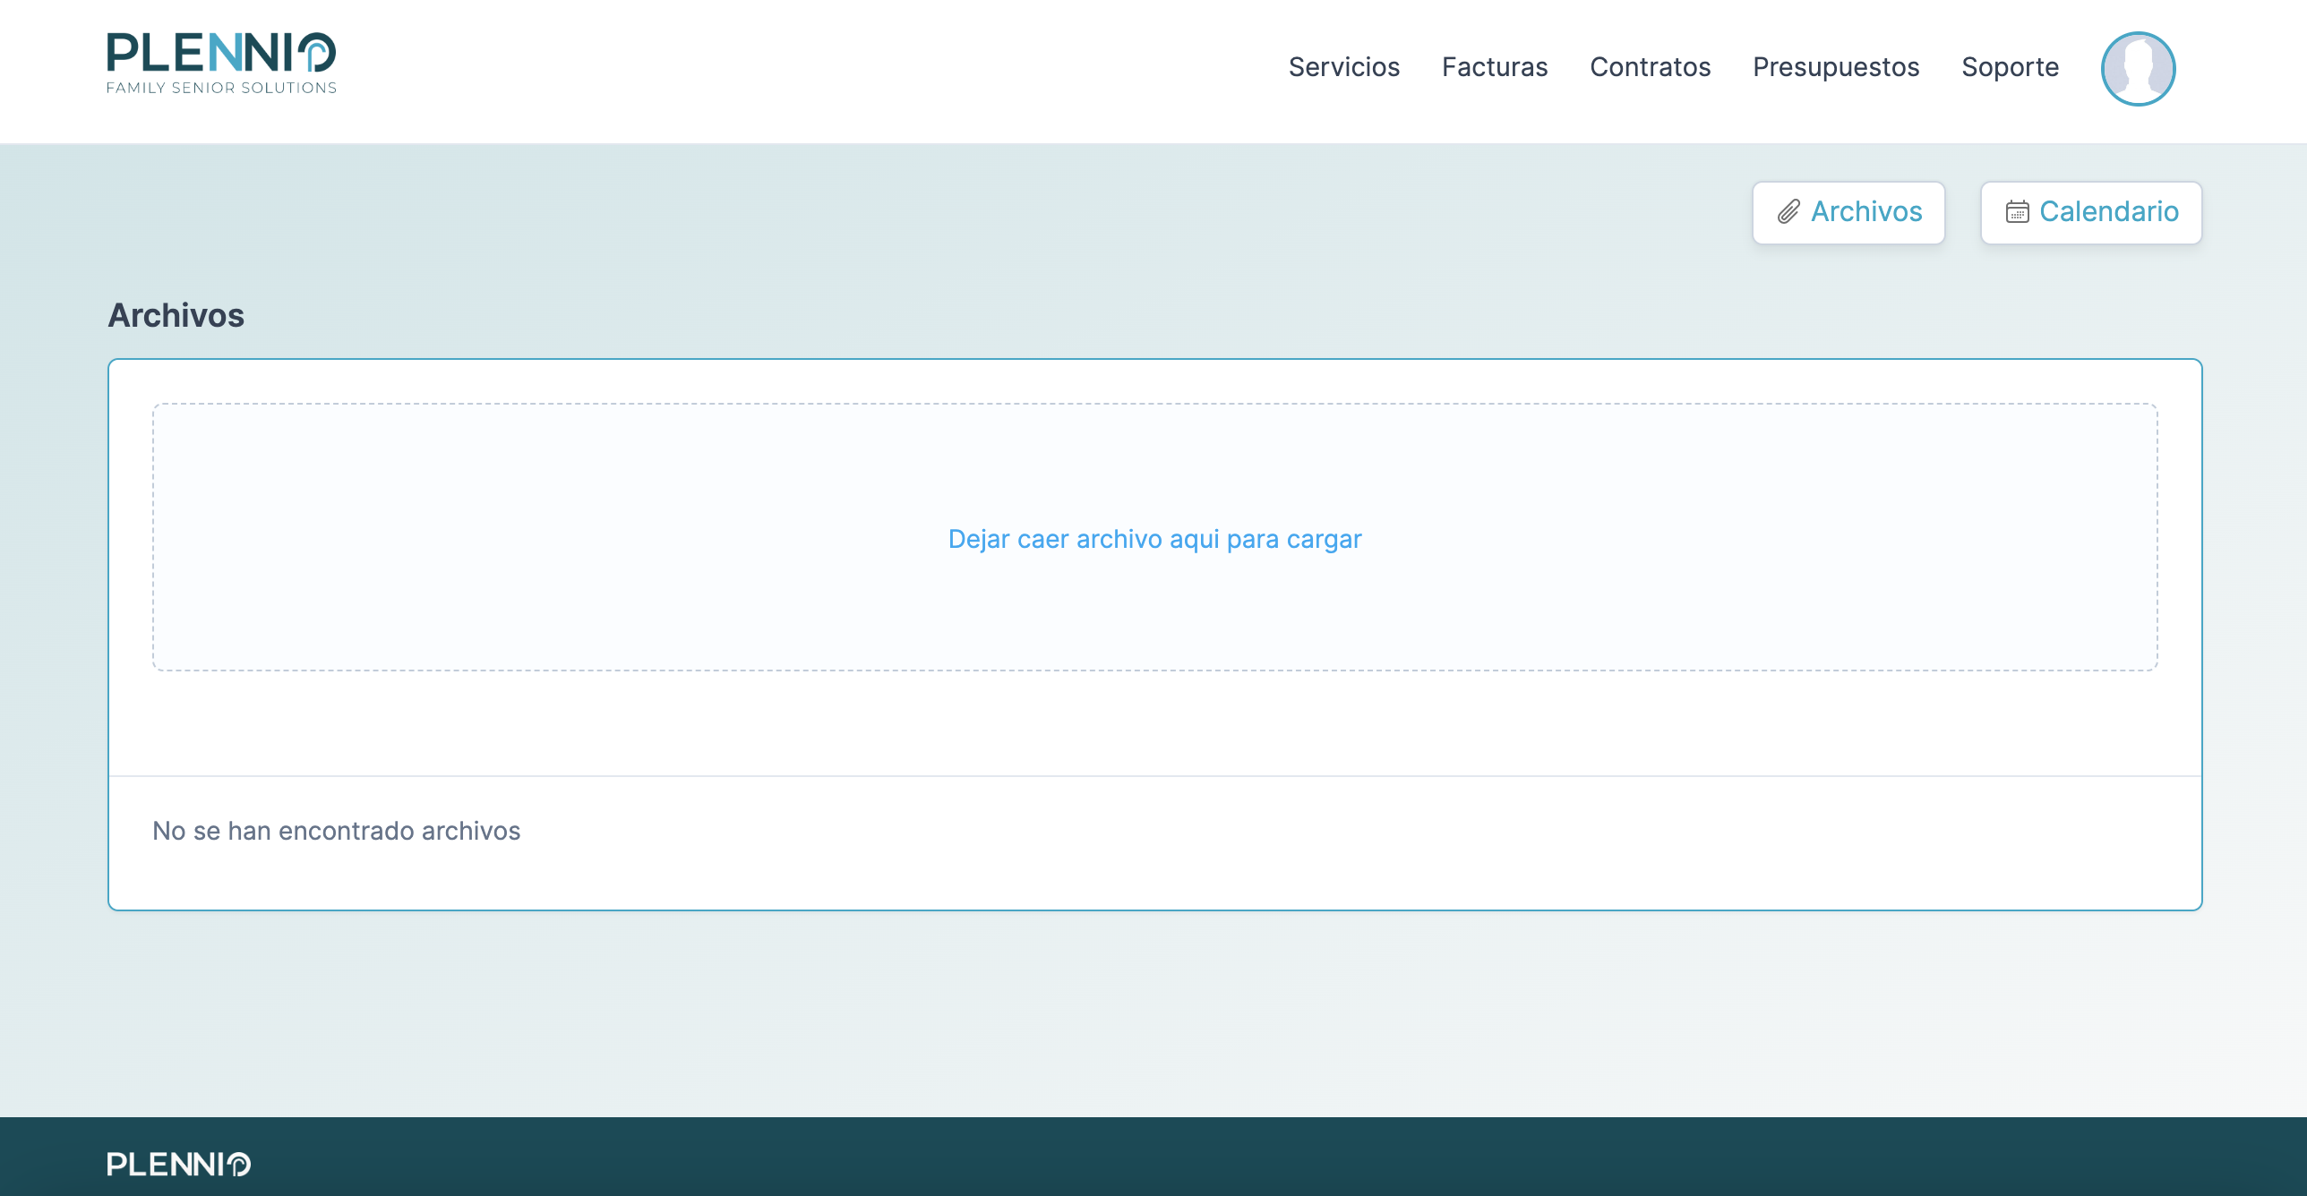Open the Soporte page
The image size is (2307, 1196).
pyautogui.click(x=2010, y=67)
